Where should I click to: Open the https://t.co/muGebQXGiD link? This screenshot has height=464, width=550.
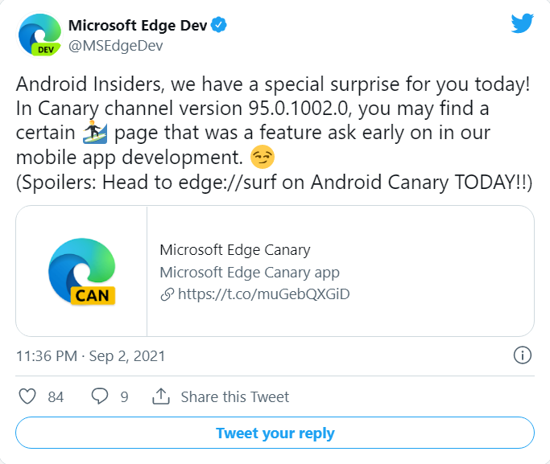pyautogui.click(x=263, y=294)
